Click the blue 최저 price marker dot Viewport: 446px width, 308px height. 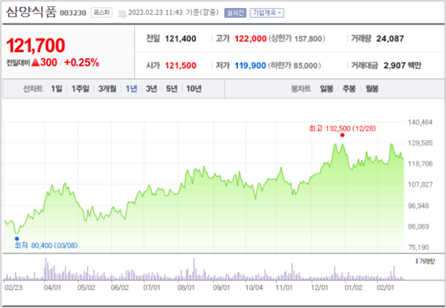click(16, 239)
